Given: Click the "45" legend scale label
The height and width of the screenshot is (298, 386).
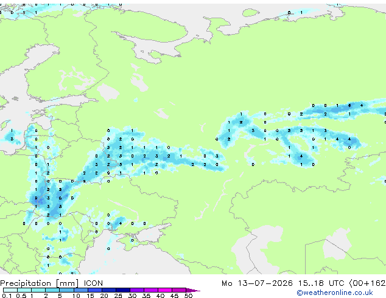Looking at the screenshot, I should (174, 296).
